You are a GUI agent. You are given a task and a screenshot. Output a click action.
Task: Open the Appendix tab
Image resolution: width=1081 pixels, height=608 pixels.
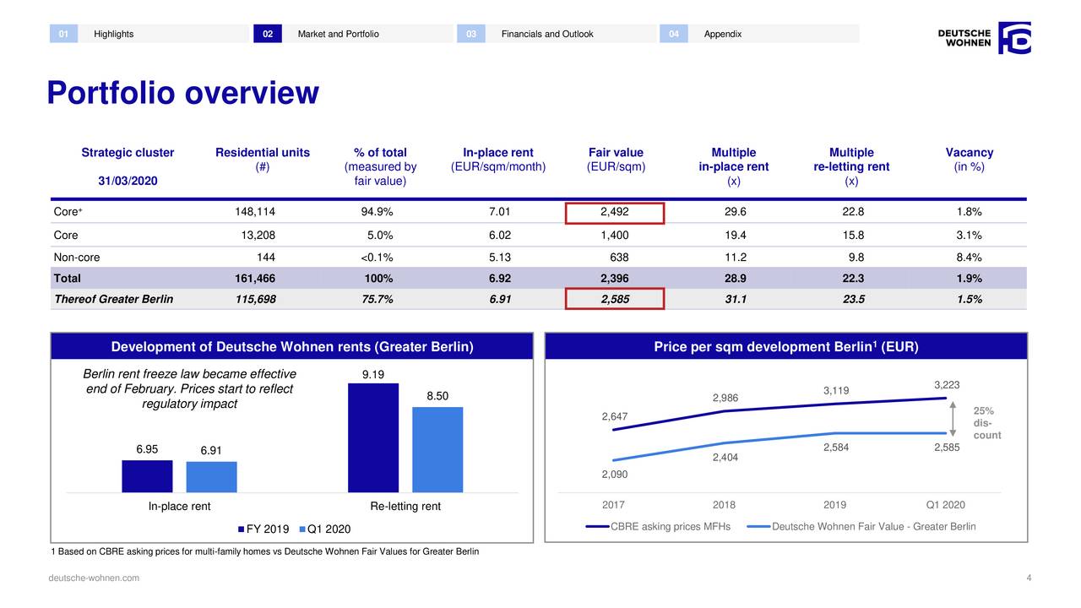(722, 34)
